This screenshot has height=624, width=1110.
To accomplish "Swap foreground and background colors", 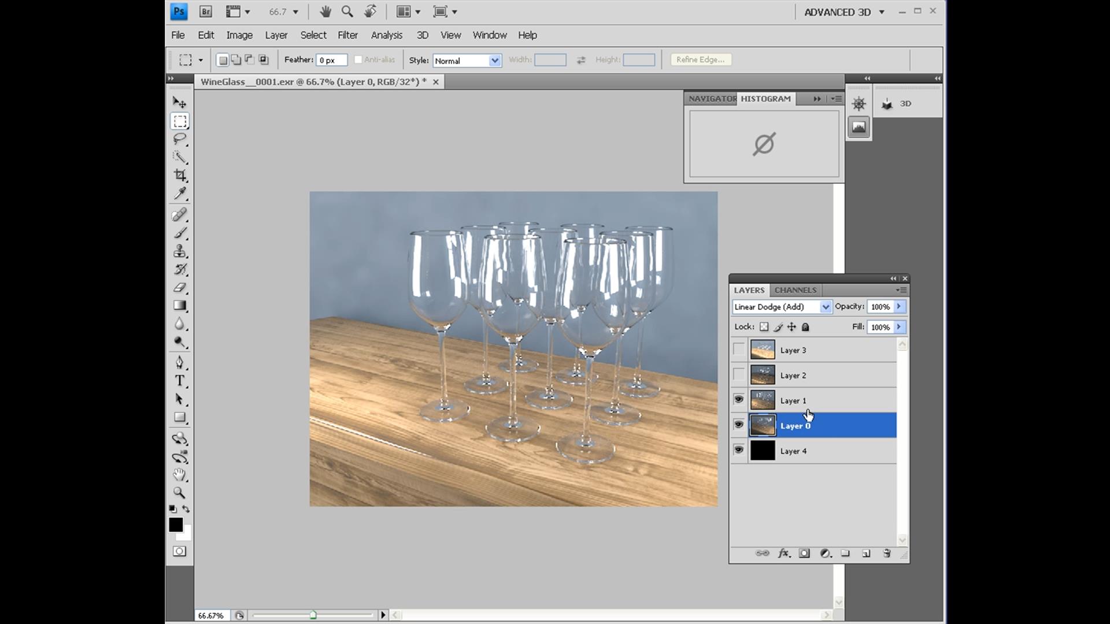I will pyautogui.click(x=186, y=509).
